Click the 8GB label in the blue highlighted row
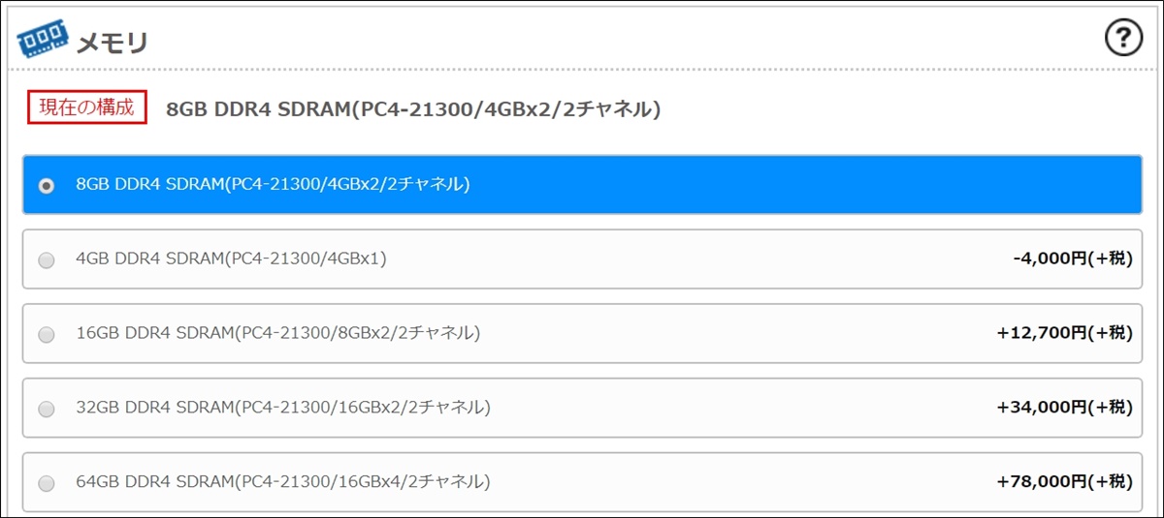This screenshot has width=1164, height=518. tap(273, 184)
